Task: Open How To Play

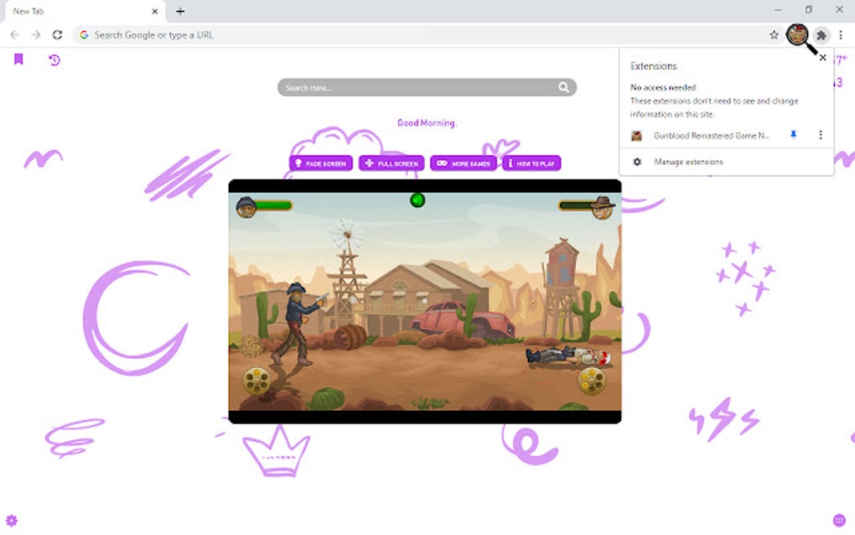Action: [x=531, y=163]
